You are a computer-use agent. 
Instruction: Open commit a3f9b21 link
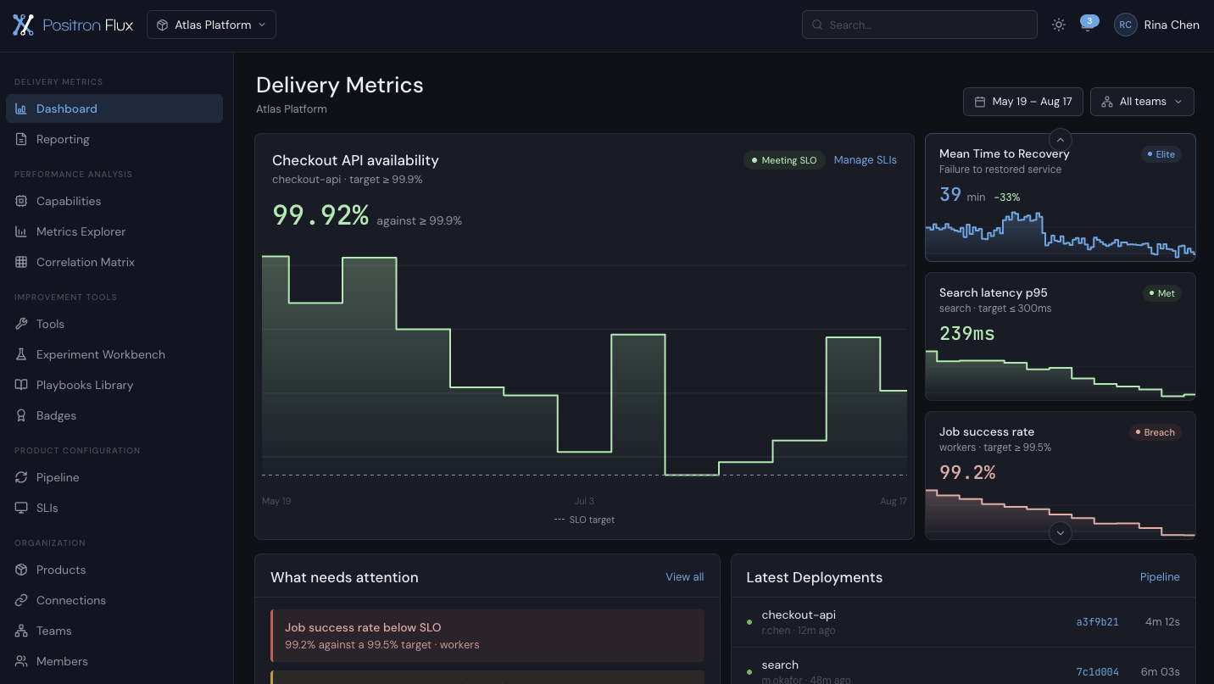pos(1097,622)
